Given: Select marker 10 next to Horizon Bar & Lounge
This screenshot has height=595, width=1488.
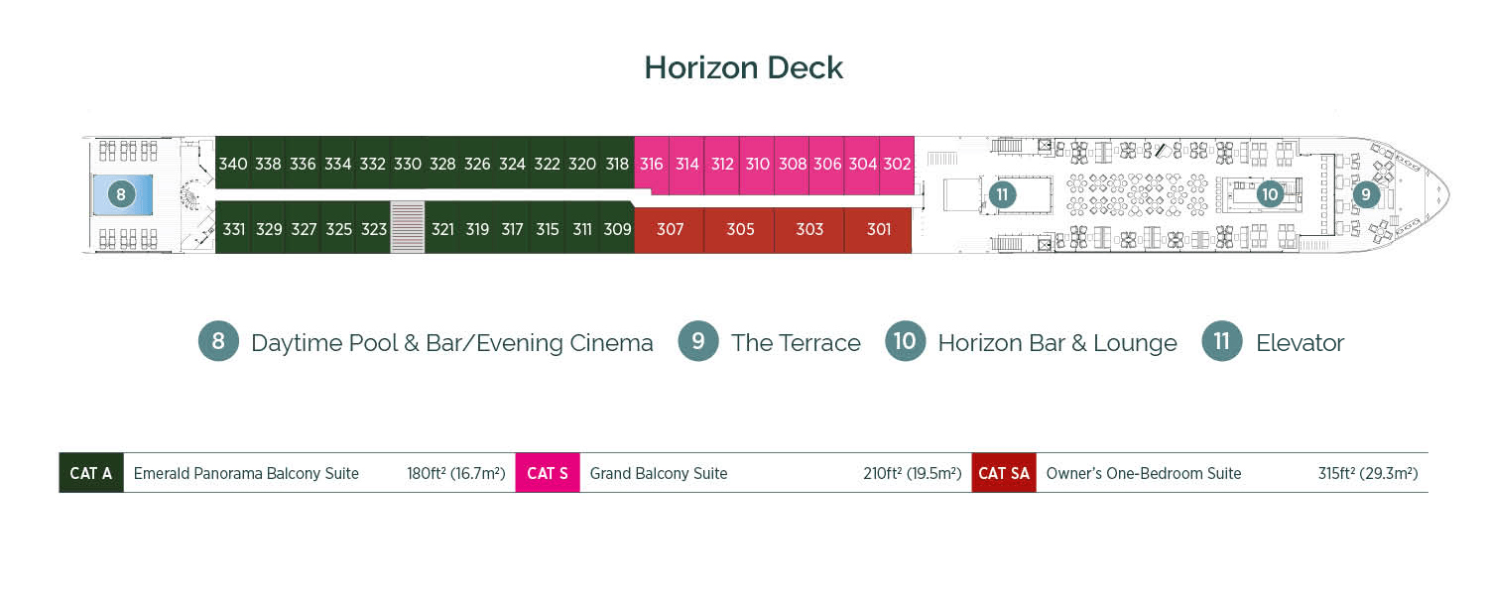Looking at the screenshot, I should 905,342.
